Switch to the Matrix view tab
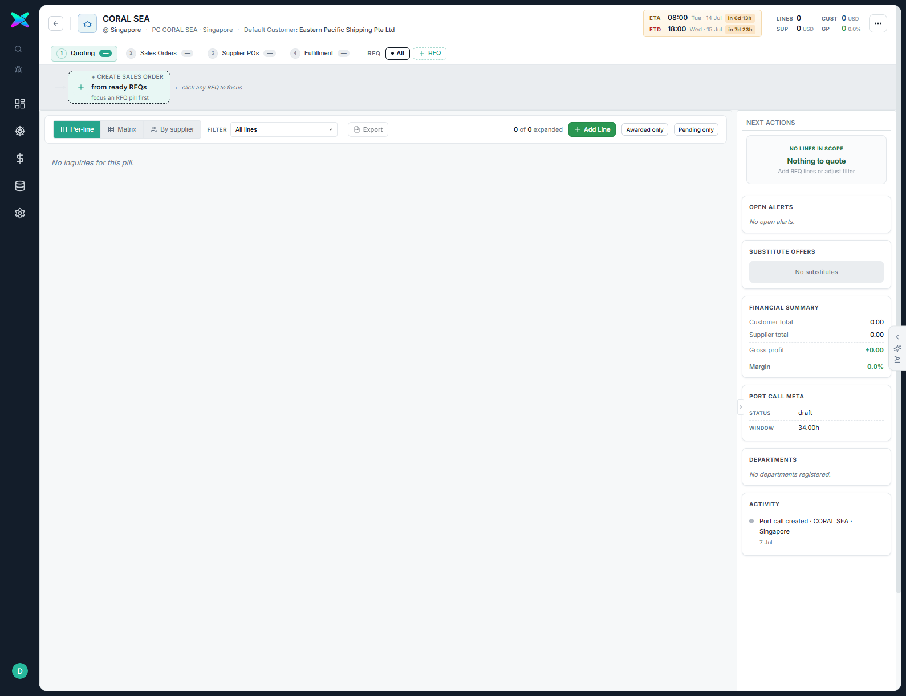 [122, 129]
